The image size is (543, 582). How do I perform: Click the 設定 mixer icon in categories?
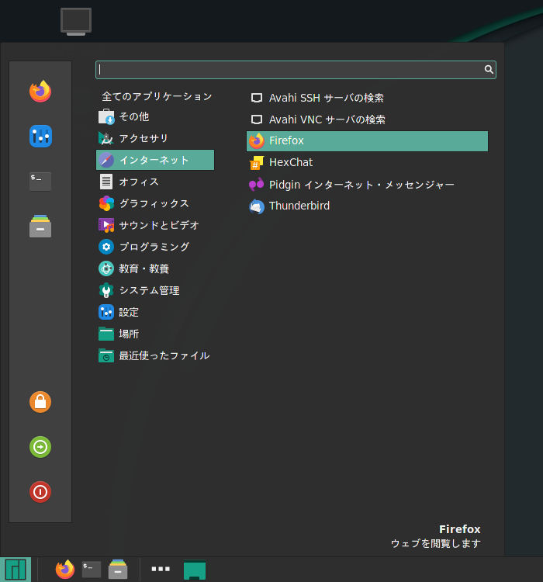tap(106, 312)
